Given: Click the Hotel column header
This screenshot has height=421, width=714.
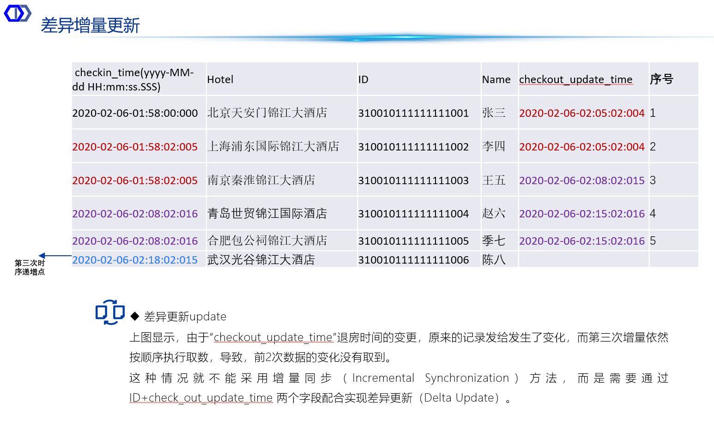Looking at the screenshot, I should [220, 79].
